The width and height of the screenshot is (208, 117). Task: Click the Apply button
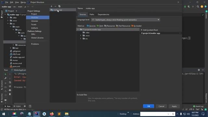174,106
